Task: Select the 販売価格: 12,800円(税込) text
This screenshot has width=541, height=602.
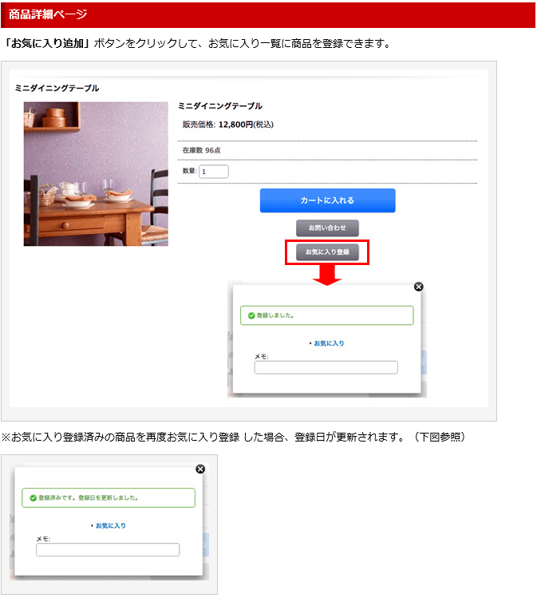Action: 228,125
